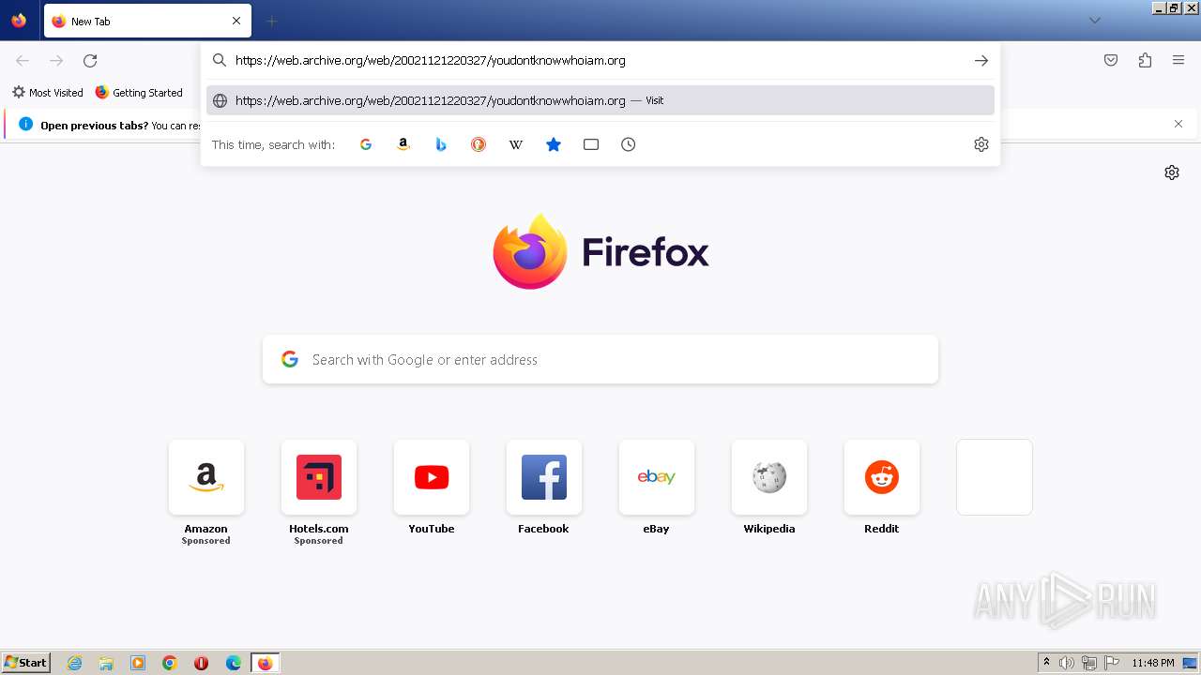The height and width of the screenshot is (675, 1201).
Task: Search in History clock icon
Action: [x=629, y=144]
